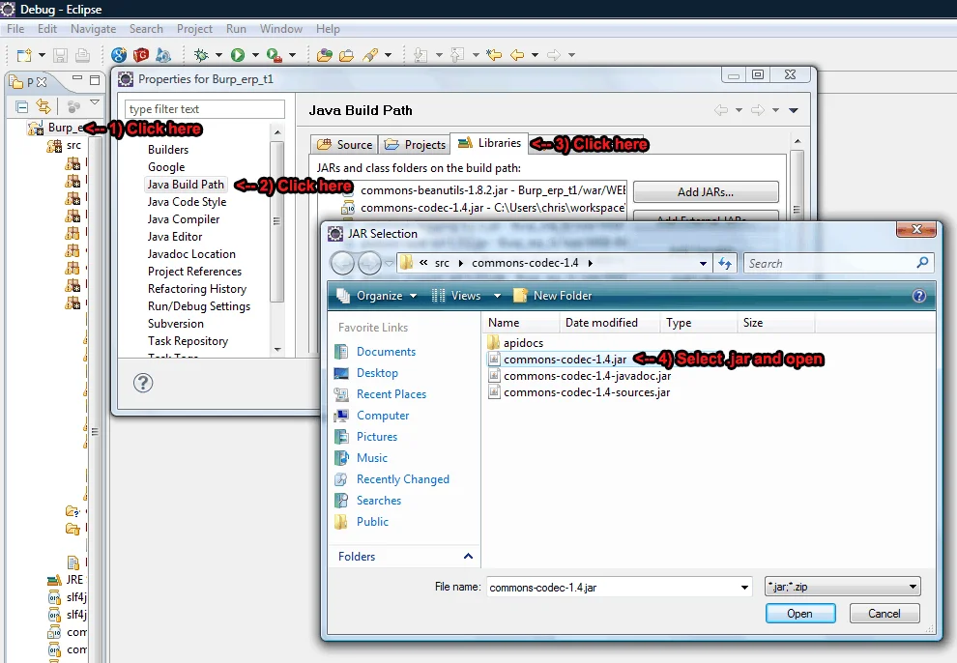Click the Collapse All icon in Package Explorer

(21, 106)
